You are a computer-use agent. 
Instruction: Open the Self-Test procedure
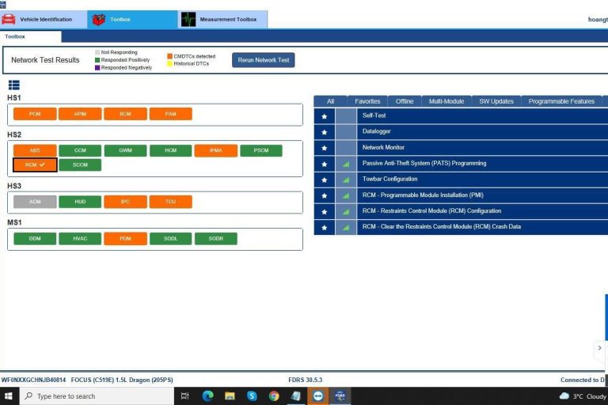(x=482, y=115)
